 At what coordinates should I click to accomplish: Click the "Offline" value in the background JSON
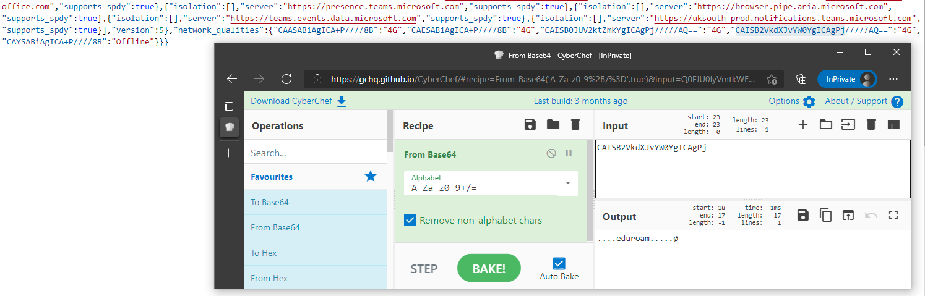pos(132,42)
